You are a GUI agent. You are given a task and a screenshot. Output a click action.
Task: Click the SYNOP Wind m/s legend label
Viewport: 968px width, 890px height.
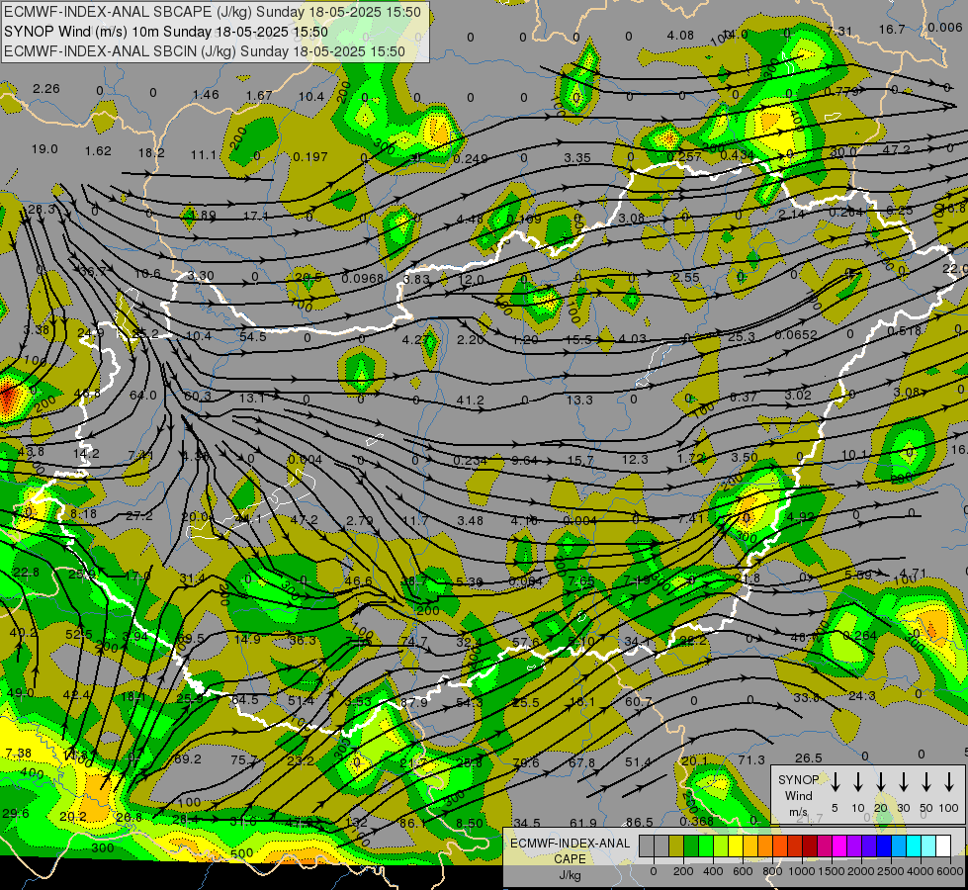(x=798, y=795)
